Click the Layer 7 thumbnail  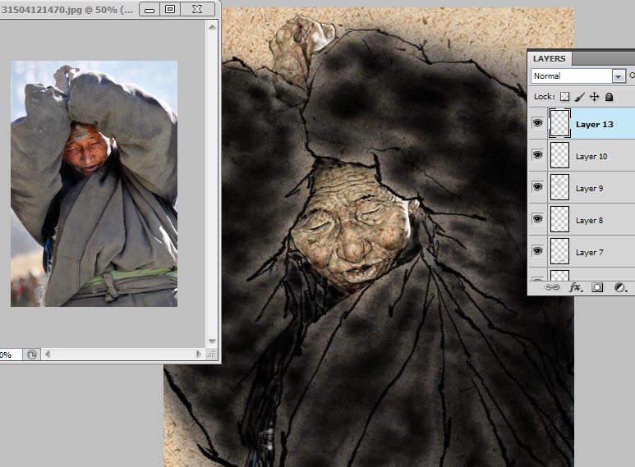pyautogui.click(x=559, y=251)
